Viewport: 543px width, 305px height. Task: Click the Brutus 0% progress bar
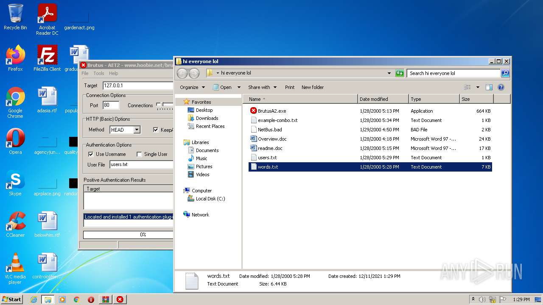(128, 235)
